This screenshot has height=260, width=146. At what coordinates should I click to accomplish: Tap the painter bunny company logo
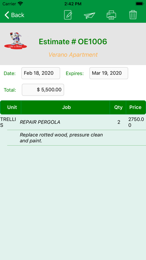[16, 41]
